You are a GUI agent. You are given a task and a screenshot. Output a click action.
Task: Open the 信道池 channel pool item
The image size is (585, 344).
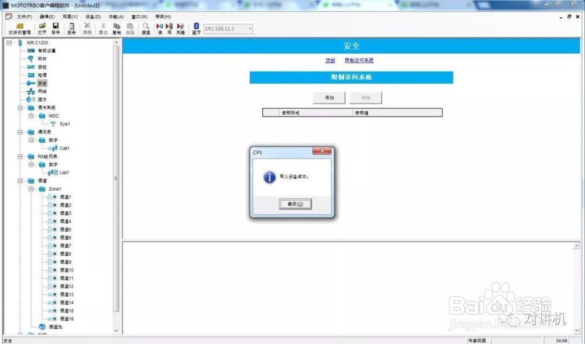pyautogui.click(x=56, y=327)
